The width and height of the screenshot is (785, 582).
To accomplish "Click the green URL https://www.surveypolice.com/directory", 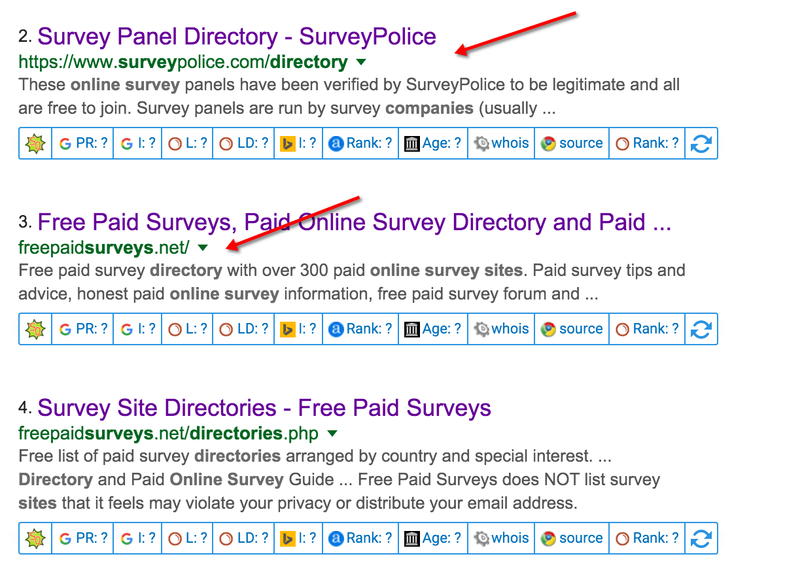I will (183, 62).
